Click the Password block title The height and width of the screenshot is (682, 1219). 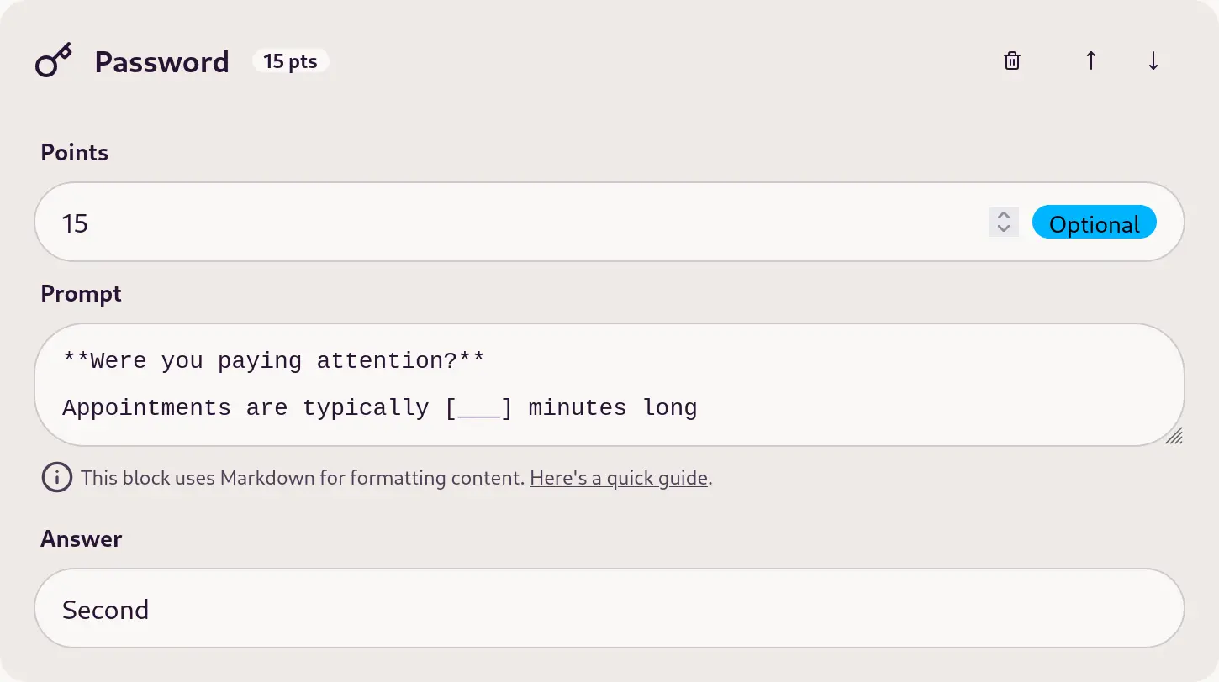(x=161, y=62)
